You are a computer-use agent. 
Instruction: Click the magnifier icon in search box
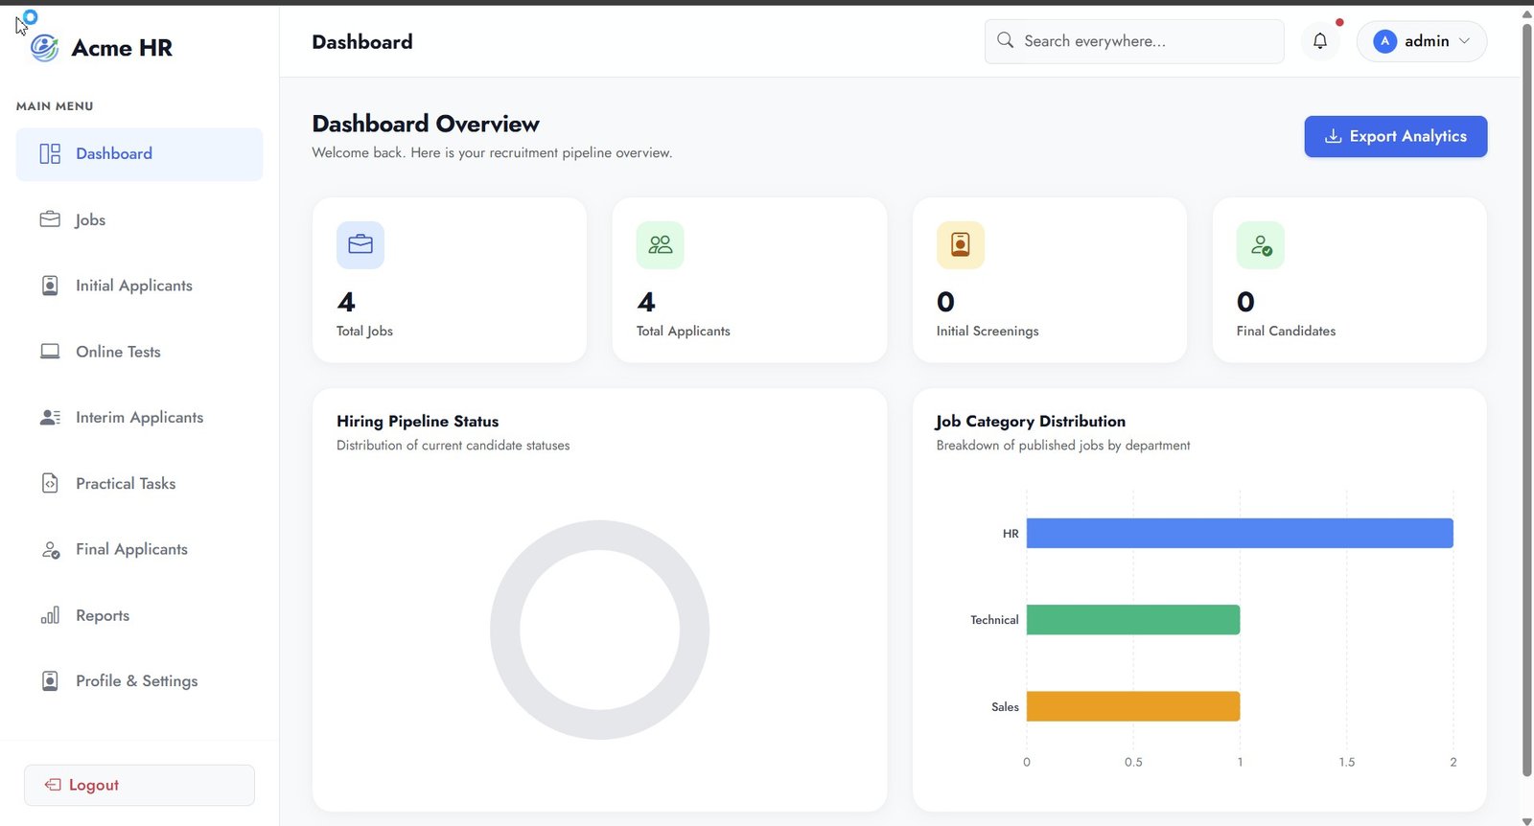pyautogui.click(x=1005, y=40)
